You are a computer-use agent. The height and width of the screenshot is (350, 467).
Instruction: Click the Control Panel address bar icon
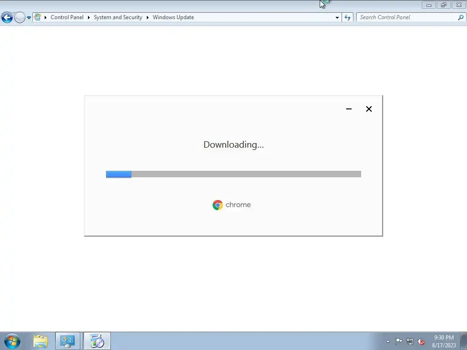(37, 17)
